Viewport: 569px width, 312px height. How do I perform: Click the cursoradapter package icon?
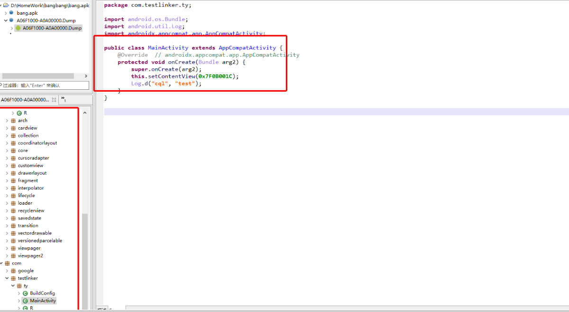coord(13,158)
